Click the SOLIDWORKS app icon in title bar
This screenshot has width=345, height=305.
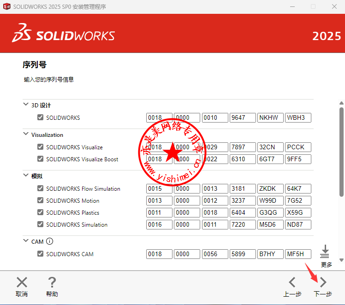coord(7,6)
